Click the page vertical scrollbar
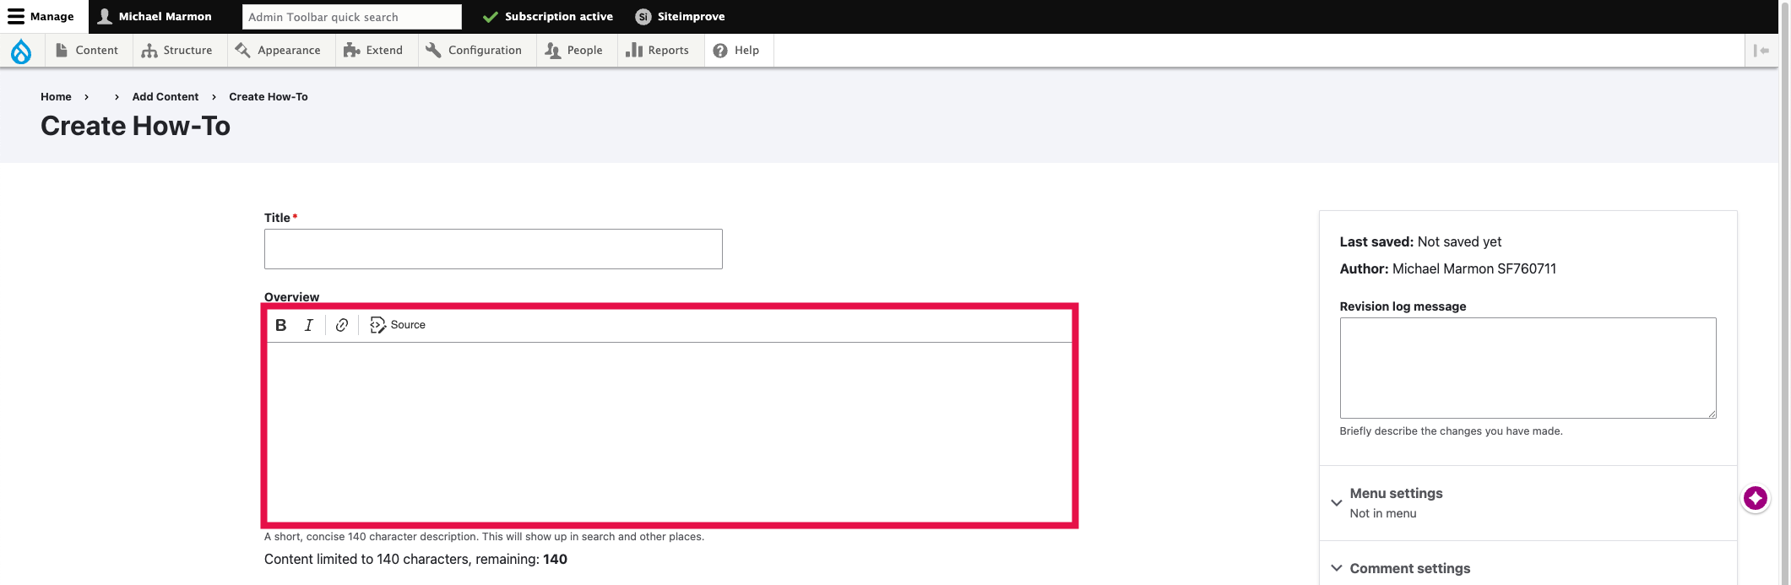1791x585 pixels. point(1784,292)
